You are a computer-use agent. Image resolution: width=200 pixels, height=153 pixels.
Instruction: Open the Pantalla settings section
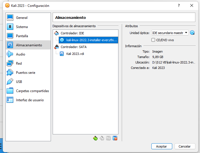28,36
